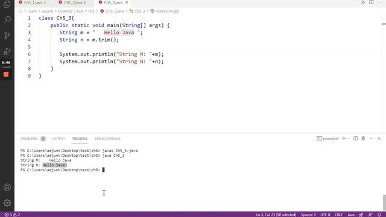Viewport: 386px width, 217px height.
Task: Expand the new terminal launch profile dropdown
Action: (x=349, y=139)
